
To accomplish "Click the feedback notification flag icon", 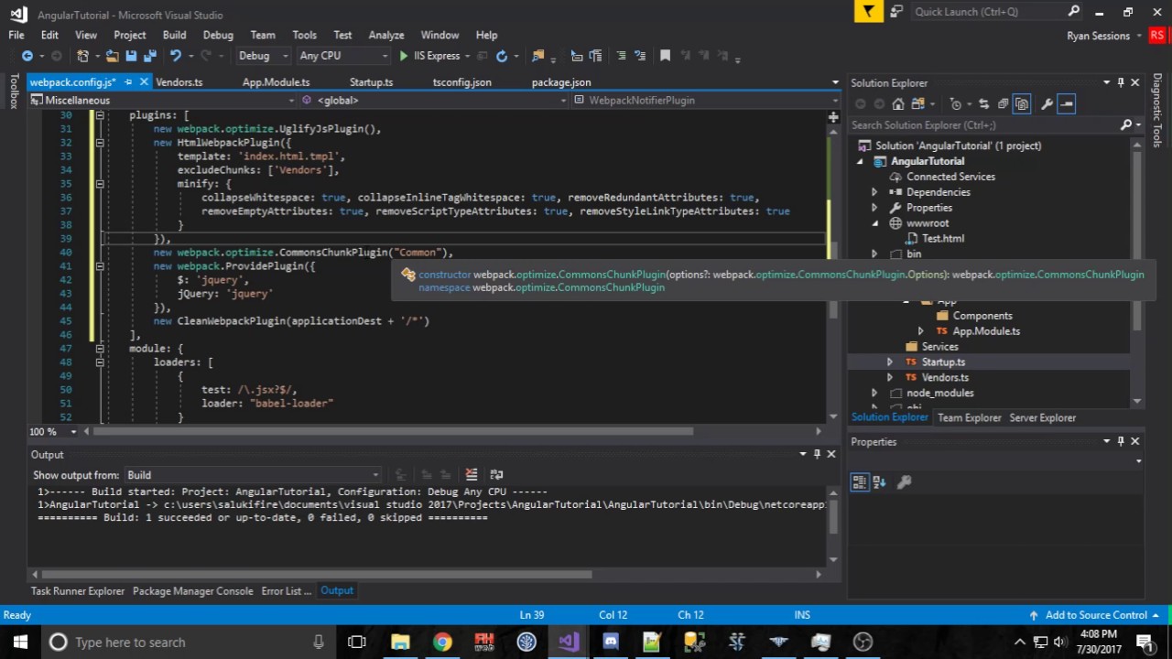I will pyautogui.click(x=869, y=11).
